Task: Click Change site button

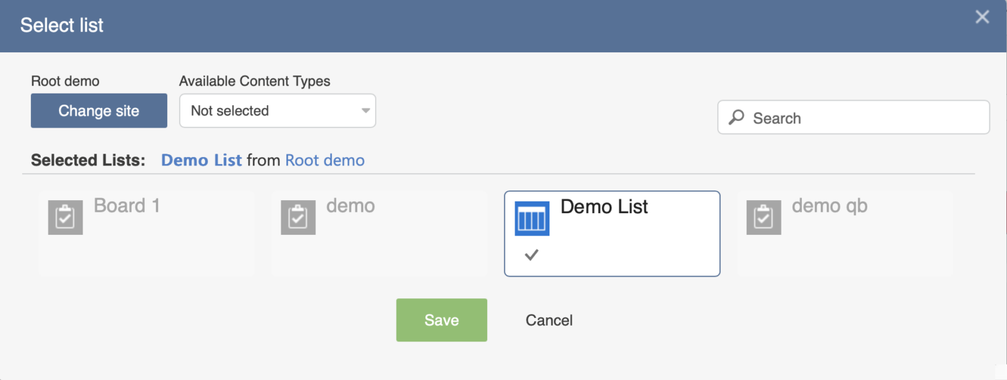Action: [99, 111]
